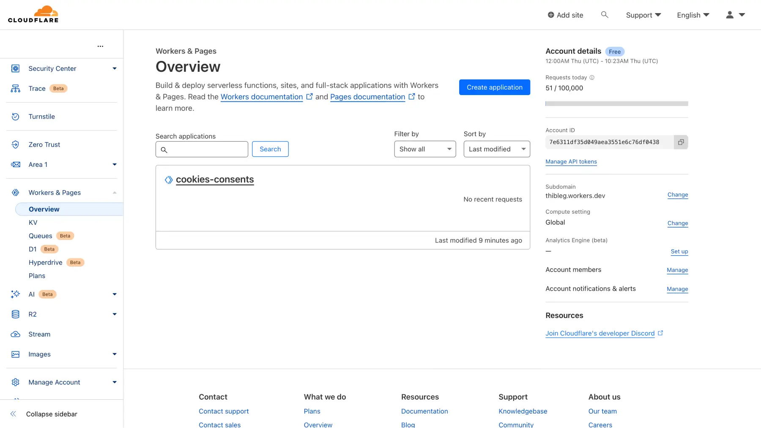This screenshot has width=761, height=428.
Task: Click the AI sparkle icon in sidebar
Action: [x=16, y=294]
